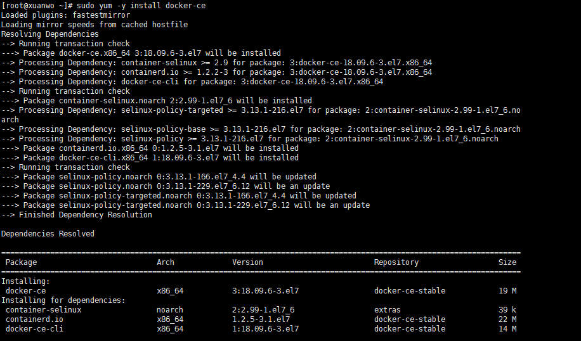
Task: Click the 'extras' repository value
Action: 387,309
